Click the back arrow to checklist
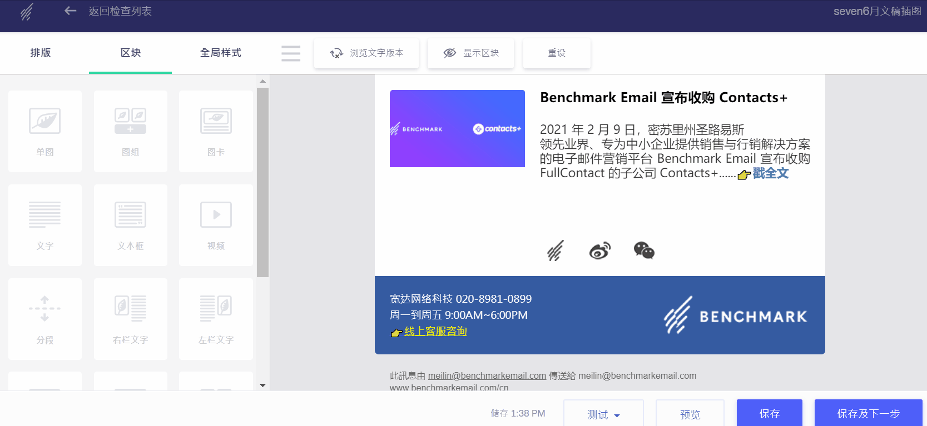Screen dimensions: 927x426 pos(70,11)
